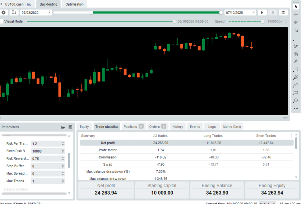
Task: Select the horizontal line drawing tool
Action: point(296,38)
